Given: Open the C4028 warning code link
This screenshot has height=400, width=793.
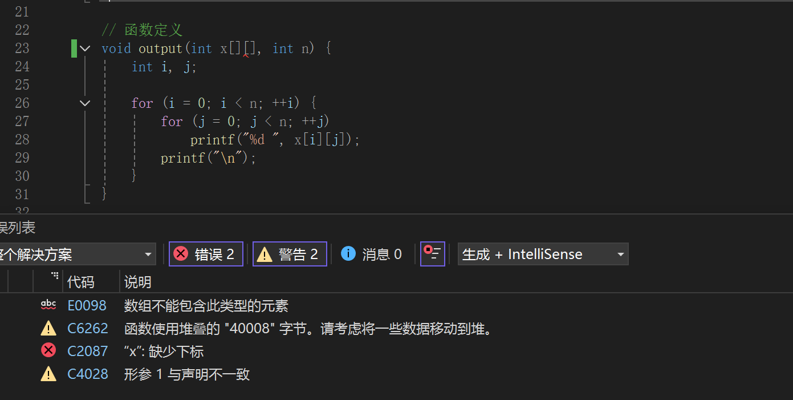Looking at the screenshot, I should (x=88, y=374).
